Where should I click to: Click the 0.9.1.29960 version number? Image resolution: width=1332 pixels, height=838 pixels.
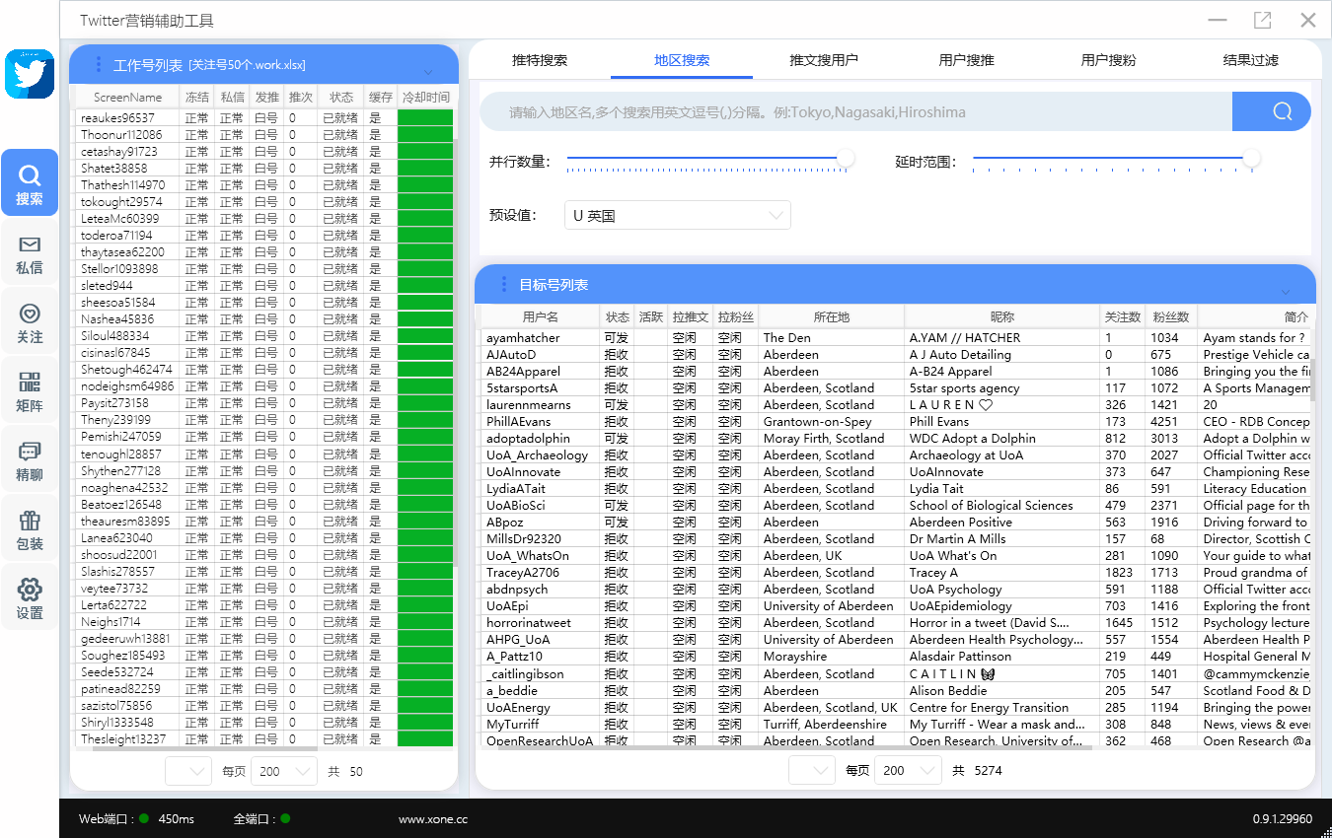point(1283,819)
